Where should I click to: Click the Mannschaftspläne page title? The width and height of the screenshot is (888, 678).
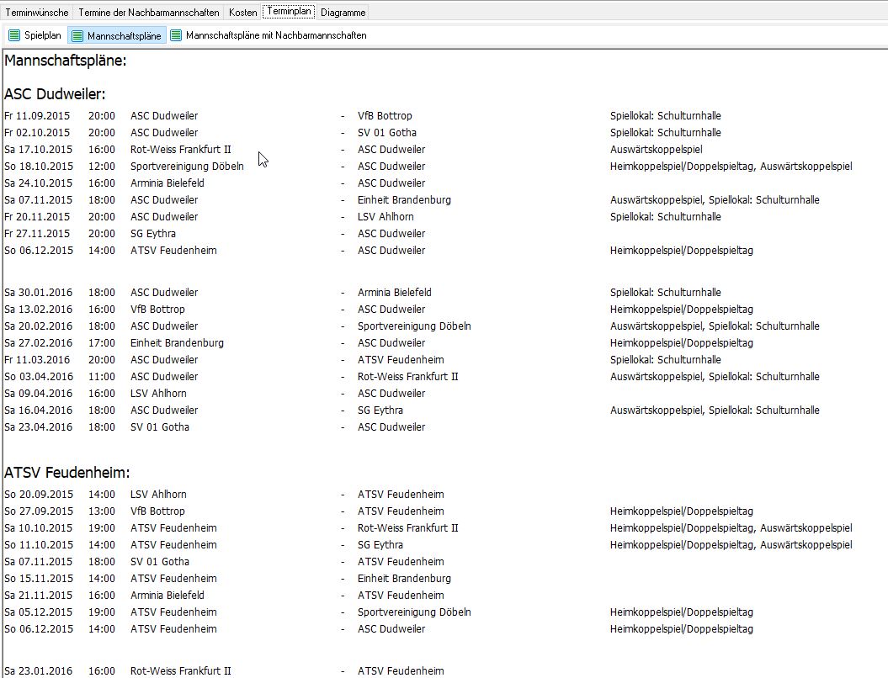click(x=66, y=61)
